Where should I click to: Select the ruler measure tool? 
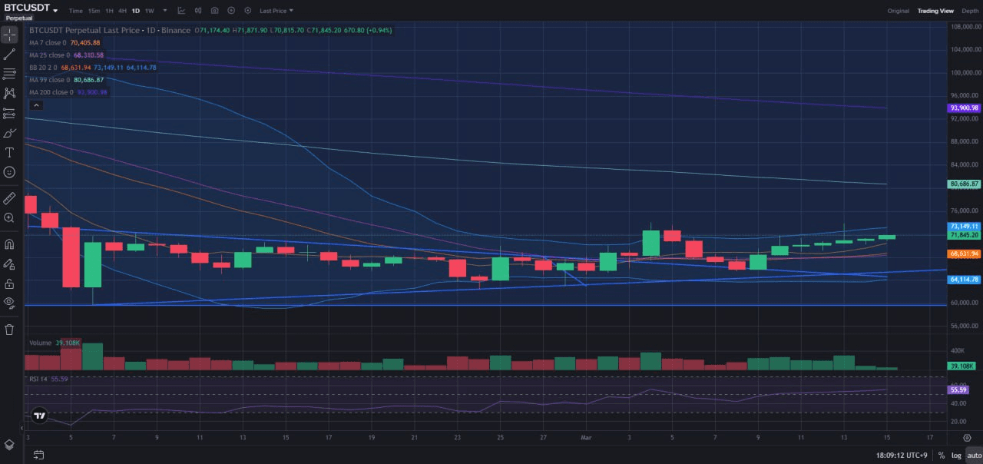click(x=9, y=198)
